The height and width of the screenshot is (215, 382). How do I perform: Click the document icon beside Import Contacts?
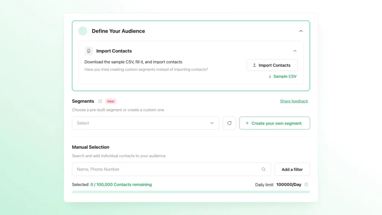(89, 51)
